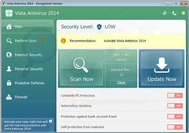Toggle Protection against bank account fraud

(x=175, y=116)
